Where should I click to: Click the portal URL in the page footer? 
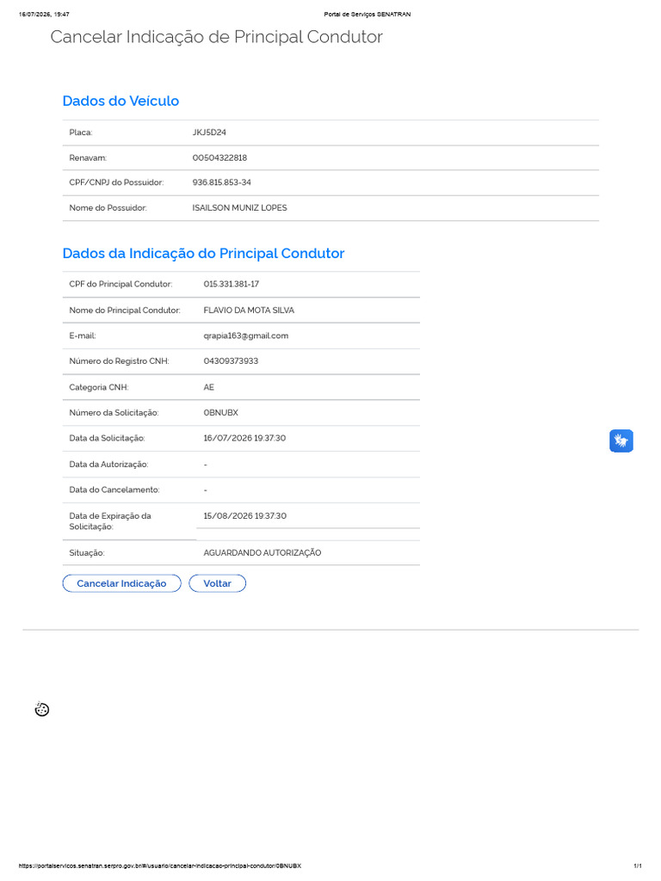click(x=159, y=866)
